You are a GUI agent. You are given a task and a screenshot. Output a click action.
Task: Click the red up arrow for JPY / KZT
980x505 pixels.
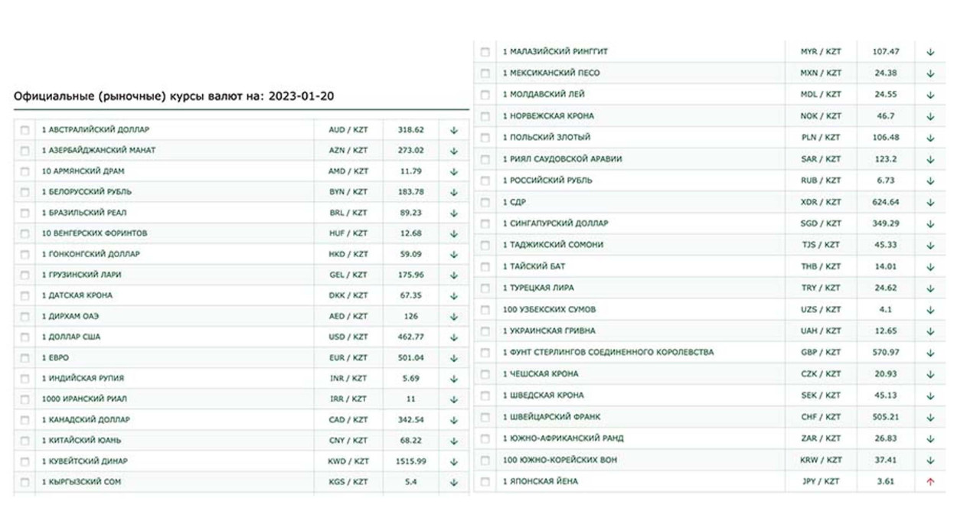point(930,482)
